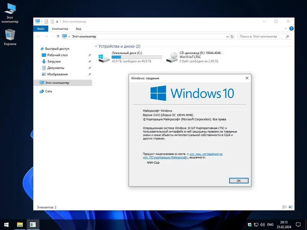Image resolution: width=307 pixels, height=230 pixels.
Task: Open the Windows Security tray icon
Action: (x=249, y=225)
